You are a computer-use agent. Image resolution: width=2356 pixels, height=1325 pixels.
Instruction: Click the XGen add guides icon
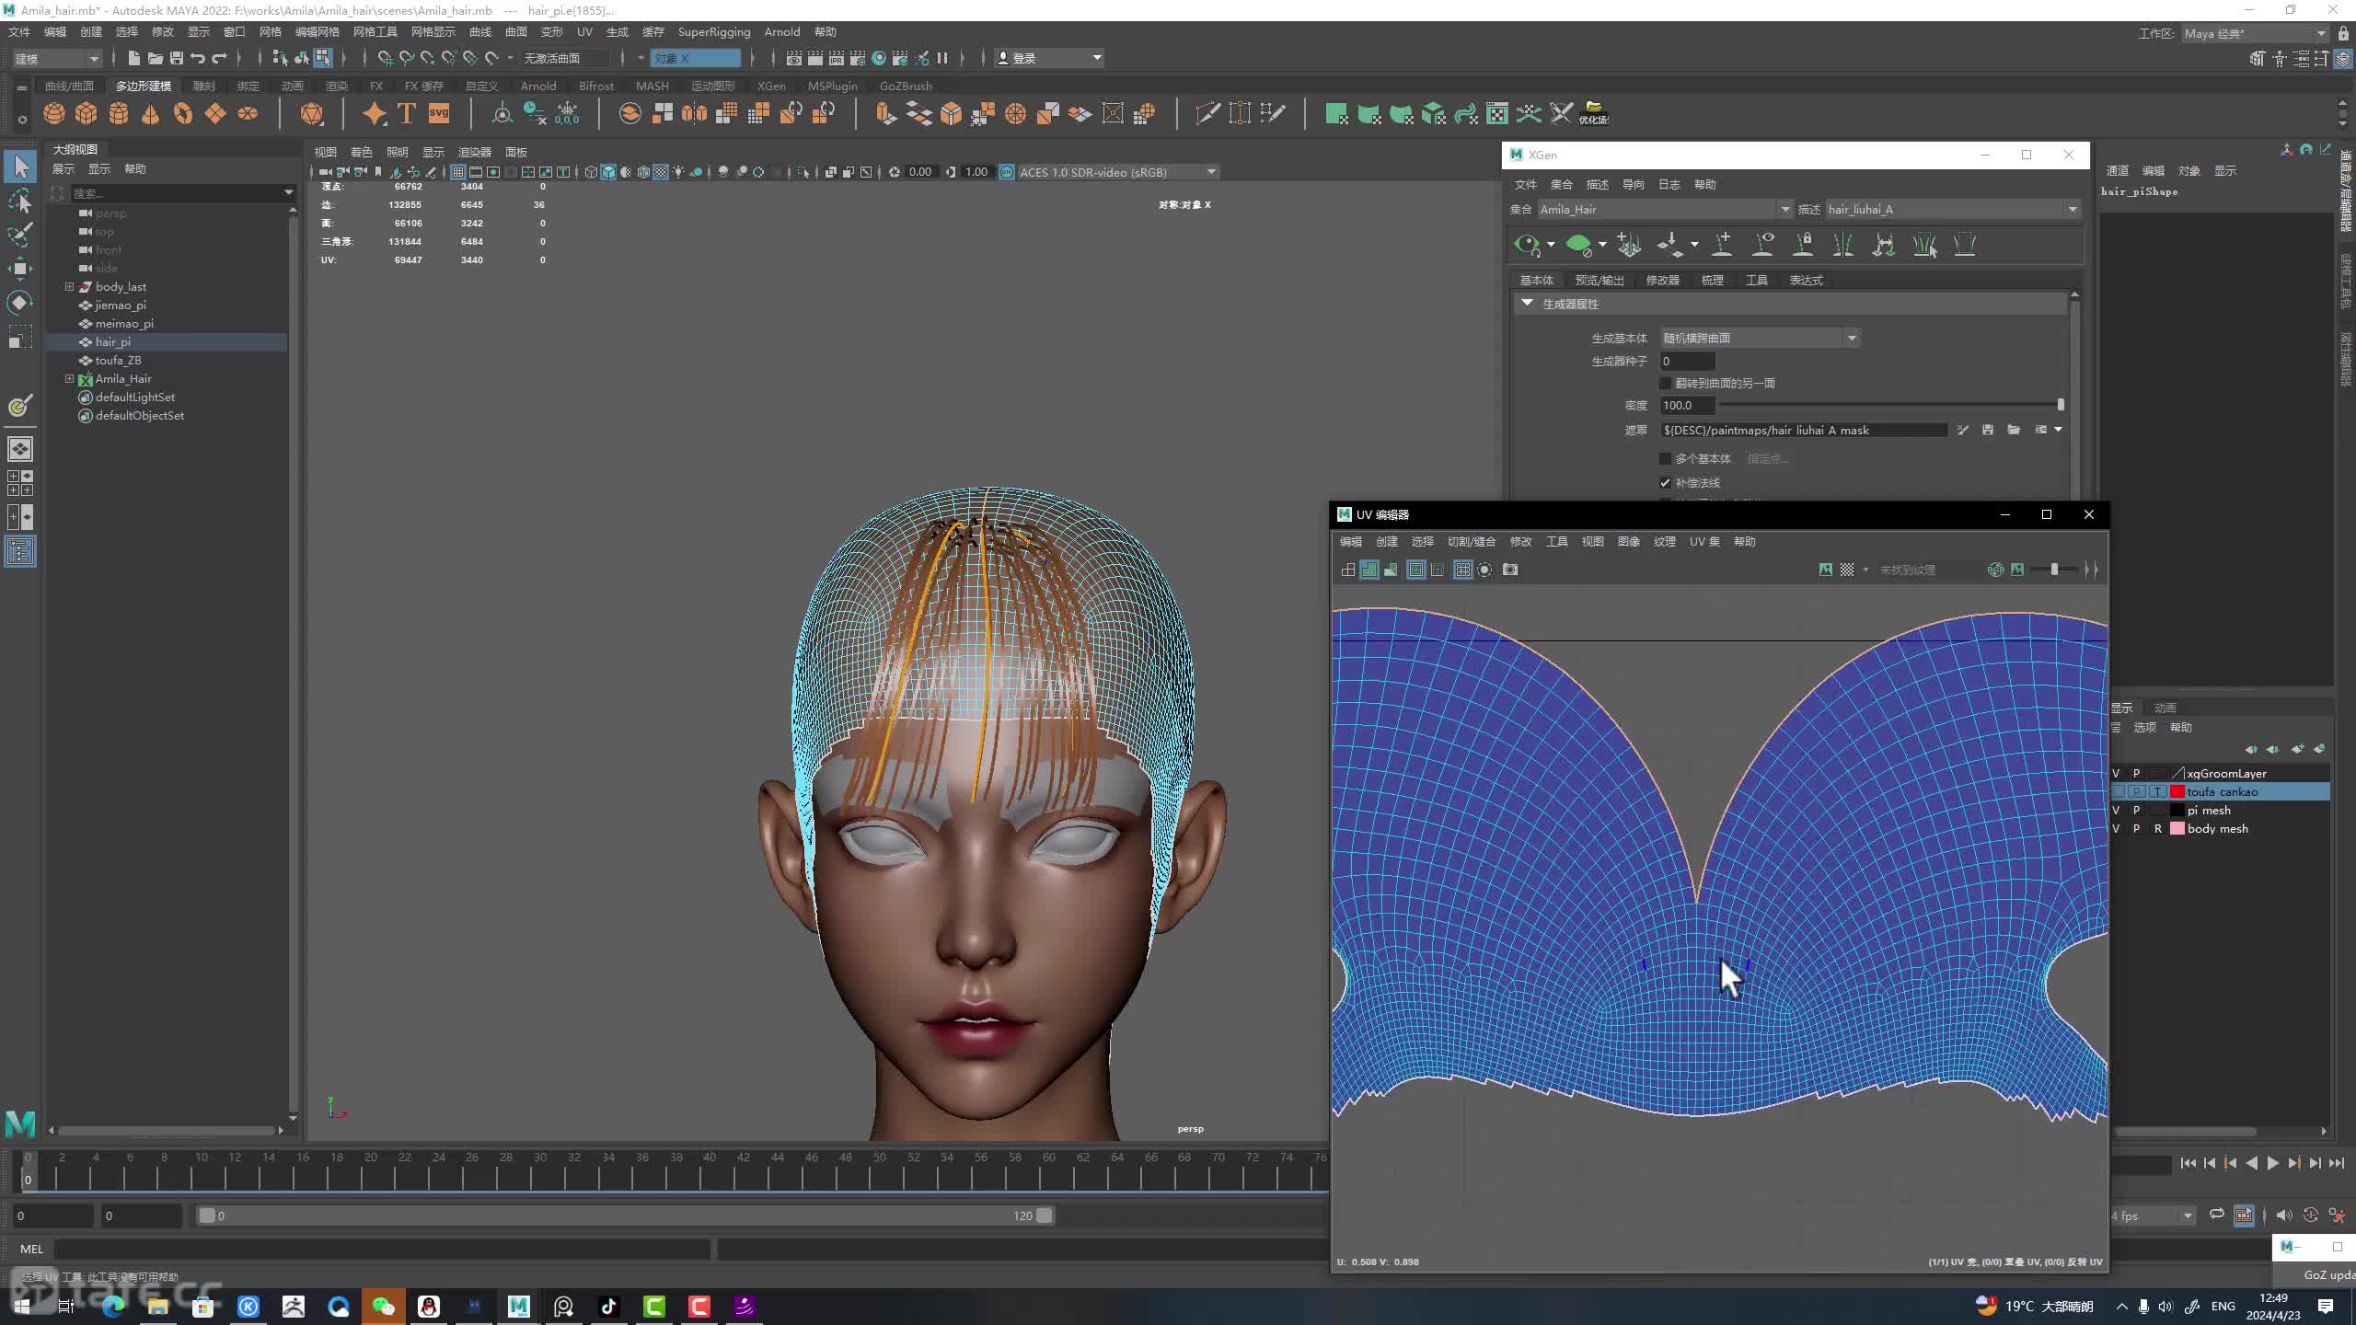(1722, 245)
